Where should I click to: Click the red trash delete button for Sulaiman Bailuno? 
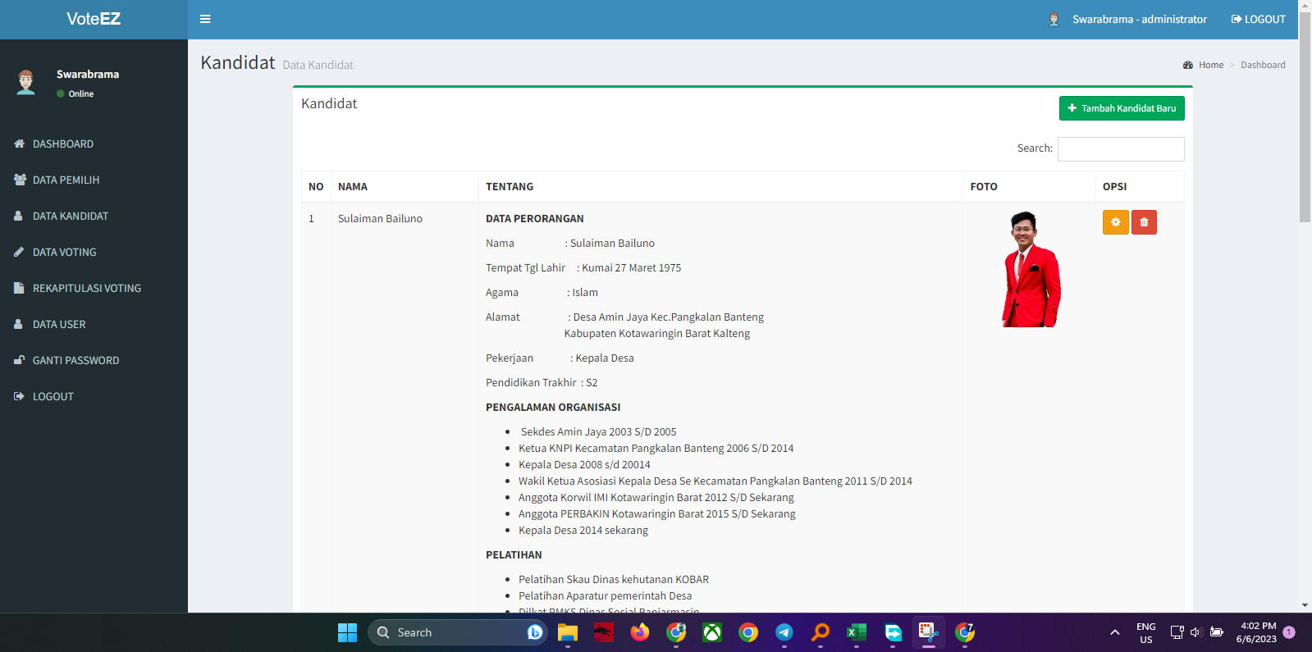pyautogui.click(x=1144, y=222)
